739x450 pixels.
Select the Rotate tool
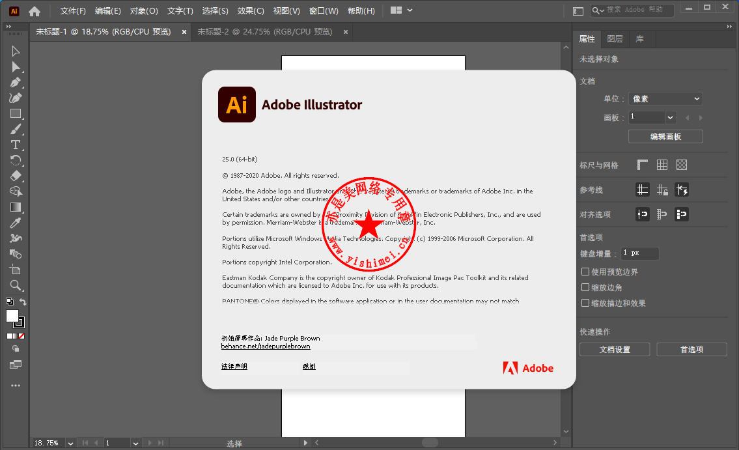click(x=16, y=160)
